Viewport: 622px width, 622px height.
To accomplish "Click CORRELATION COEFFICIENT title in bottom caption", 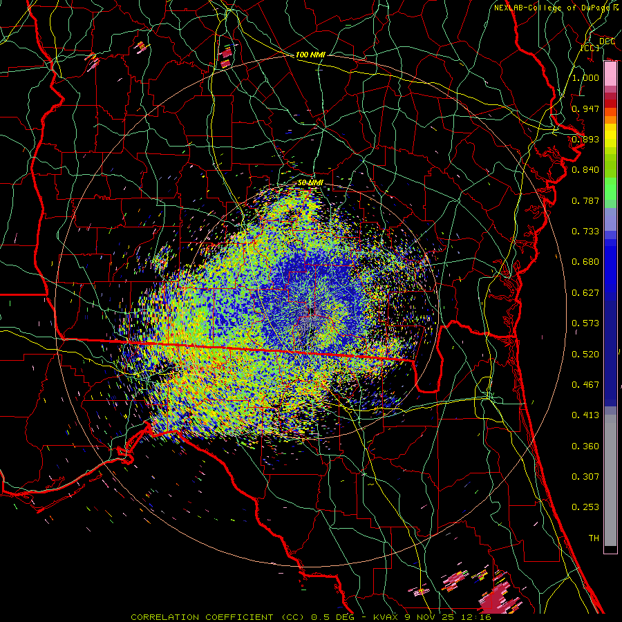I will pyautogui.click(x=202, y=617).
